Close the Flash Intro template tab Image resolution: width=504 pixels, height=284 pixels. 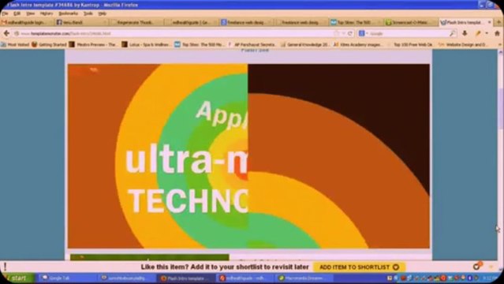coord(490,22)
